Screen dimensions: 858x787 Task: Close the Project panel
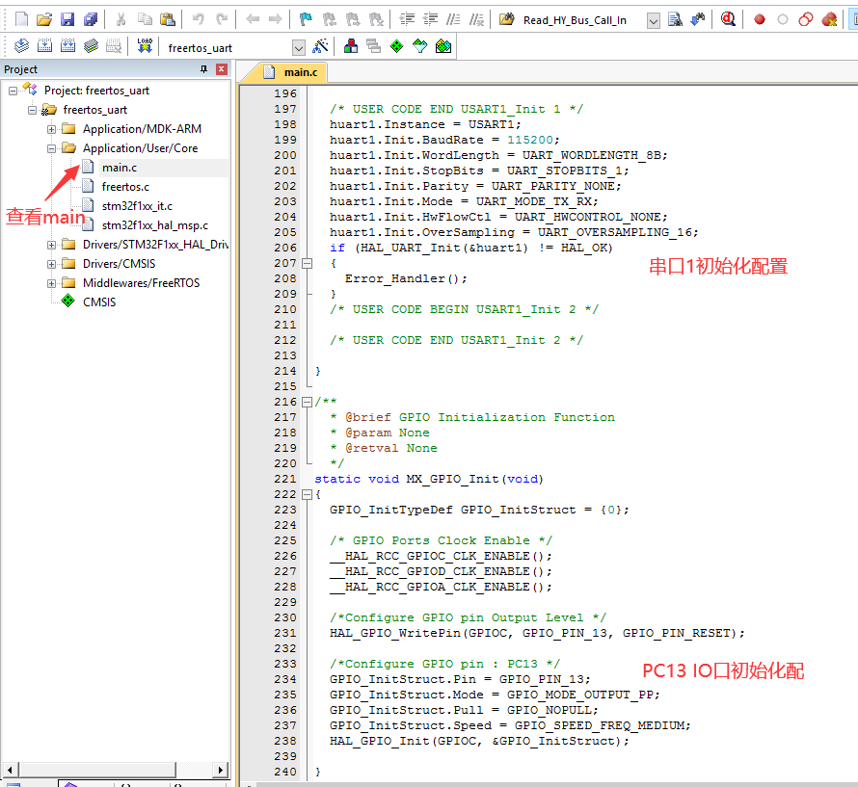pos(221,69)
